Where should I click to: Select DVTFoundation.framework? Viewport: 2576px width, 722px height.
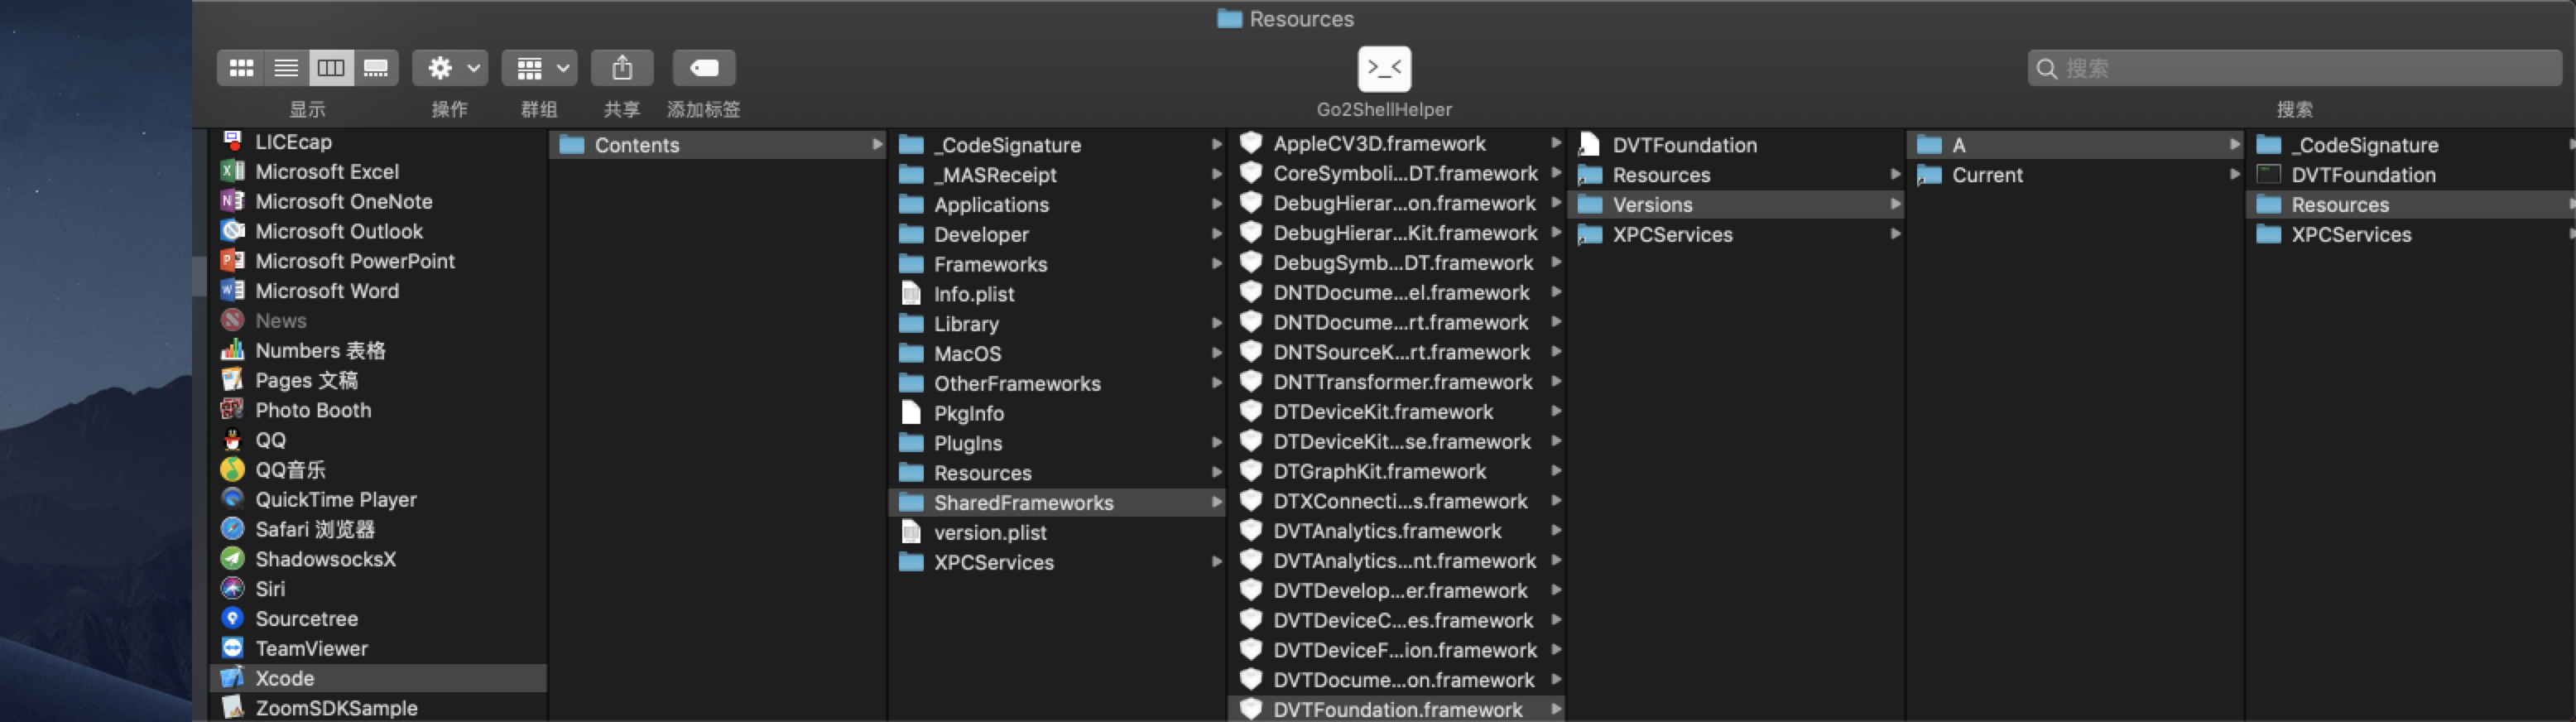click(1397, 709)
